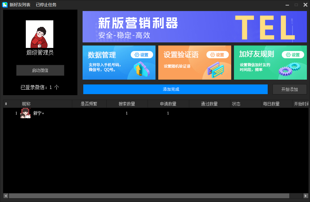Click the app logo icon in title bar

pyautogui.click(x=4, y=4)
